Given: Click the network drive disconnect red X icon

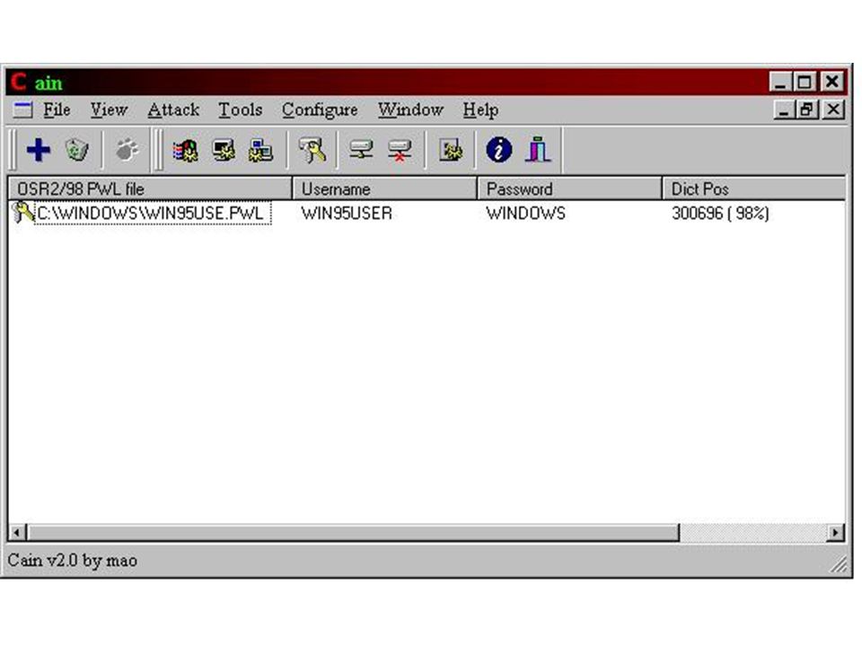Looking at the screenshot, I should (399, 150).
